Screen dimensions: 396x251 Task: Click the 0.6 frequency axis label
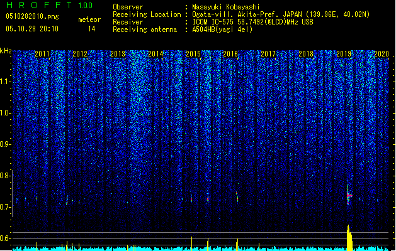[5, 238]
